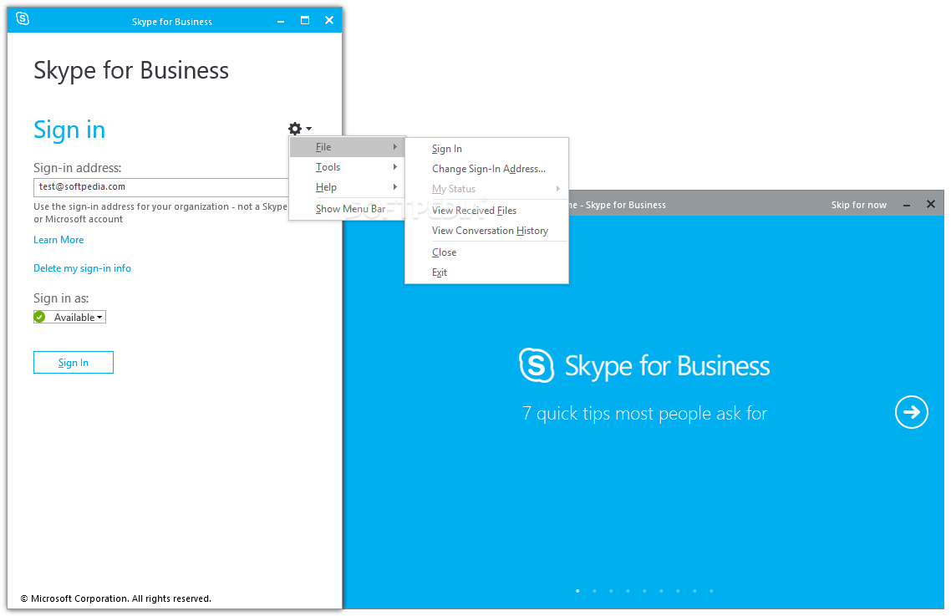This screenshot has width=951, height=616.
Task: Open View Conversation History
Action: (486, 231)
